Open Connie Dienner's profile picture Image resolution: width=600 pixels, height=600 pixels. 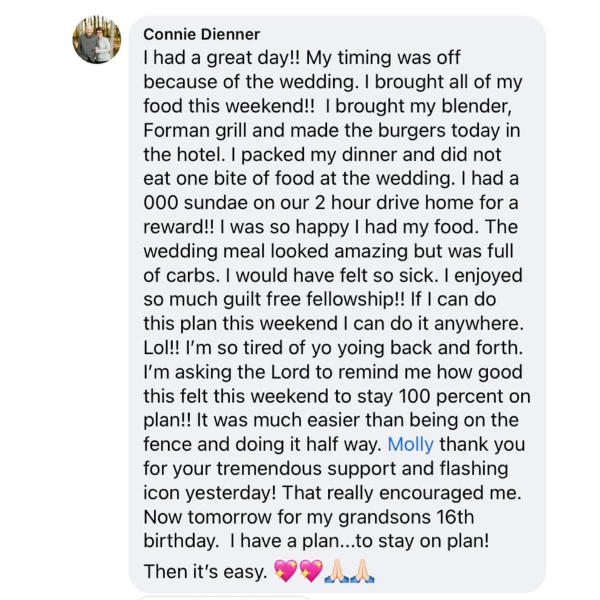(x=97, y=39)
